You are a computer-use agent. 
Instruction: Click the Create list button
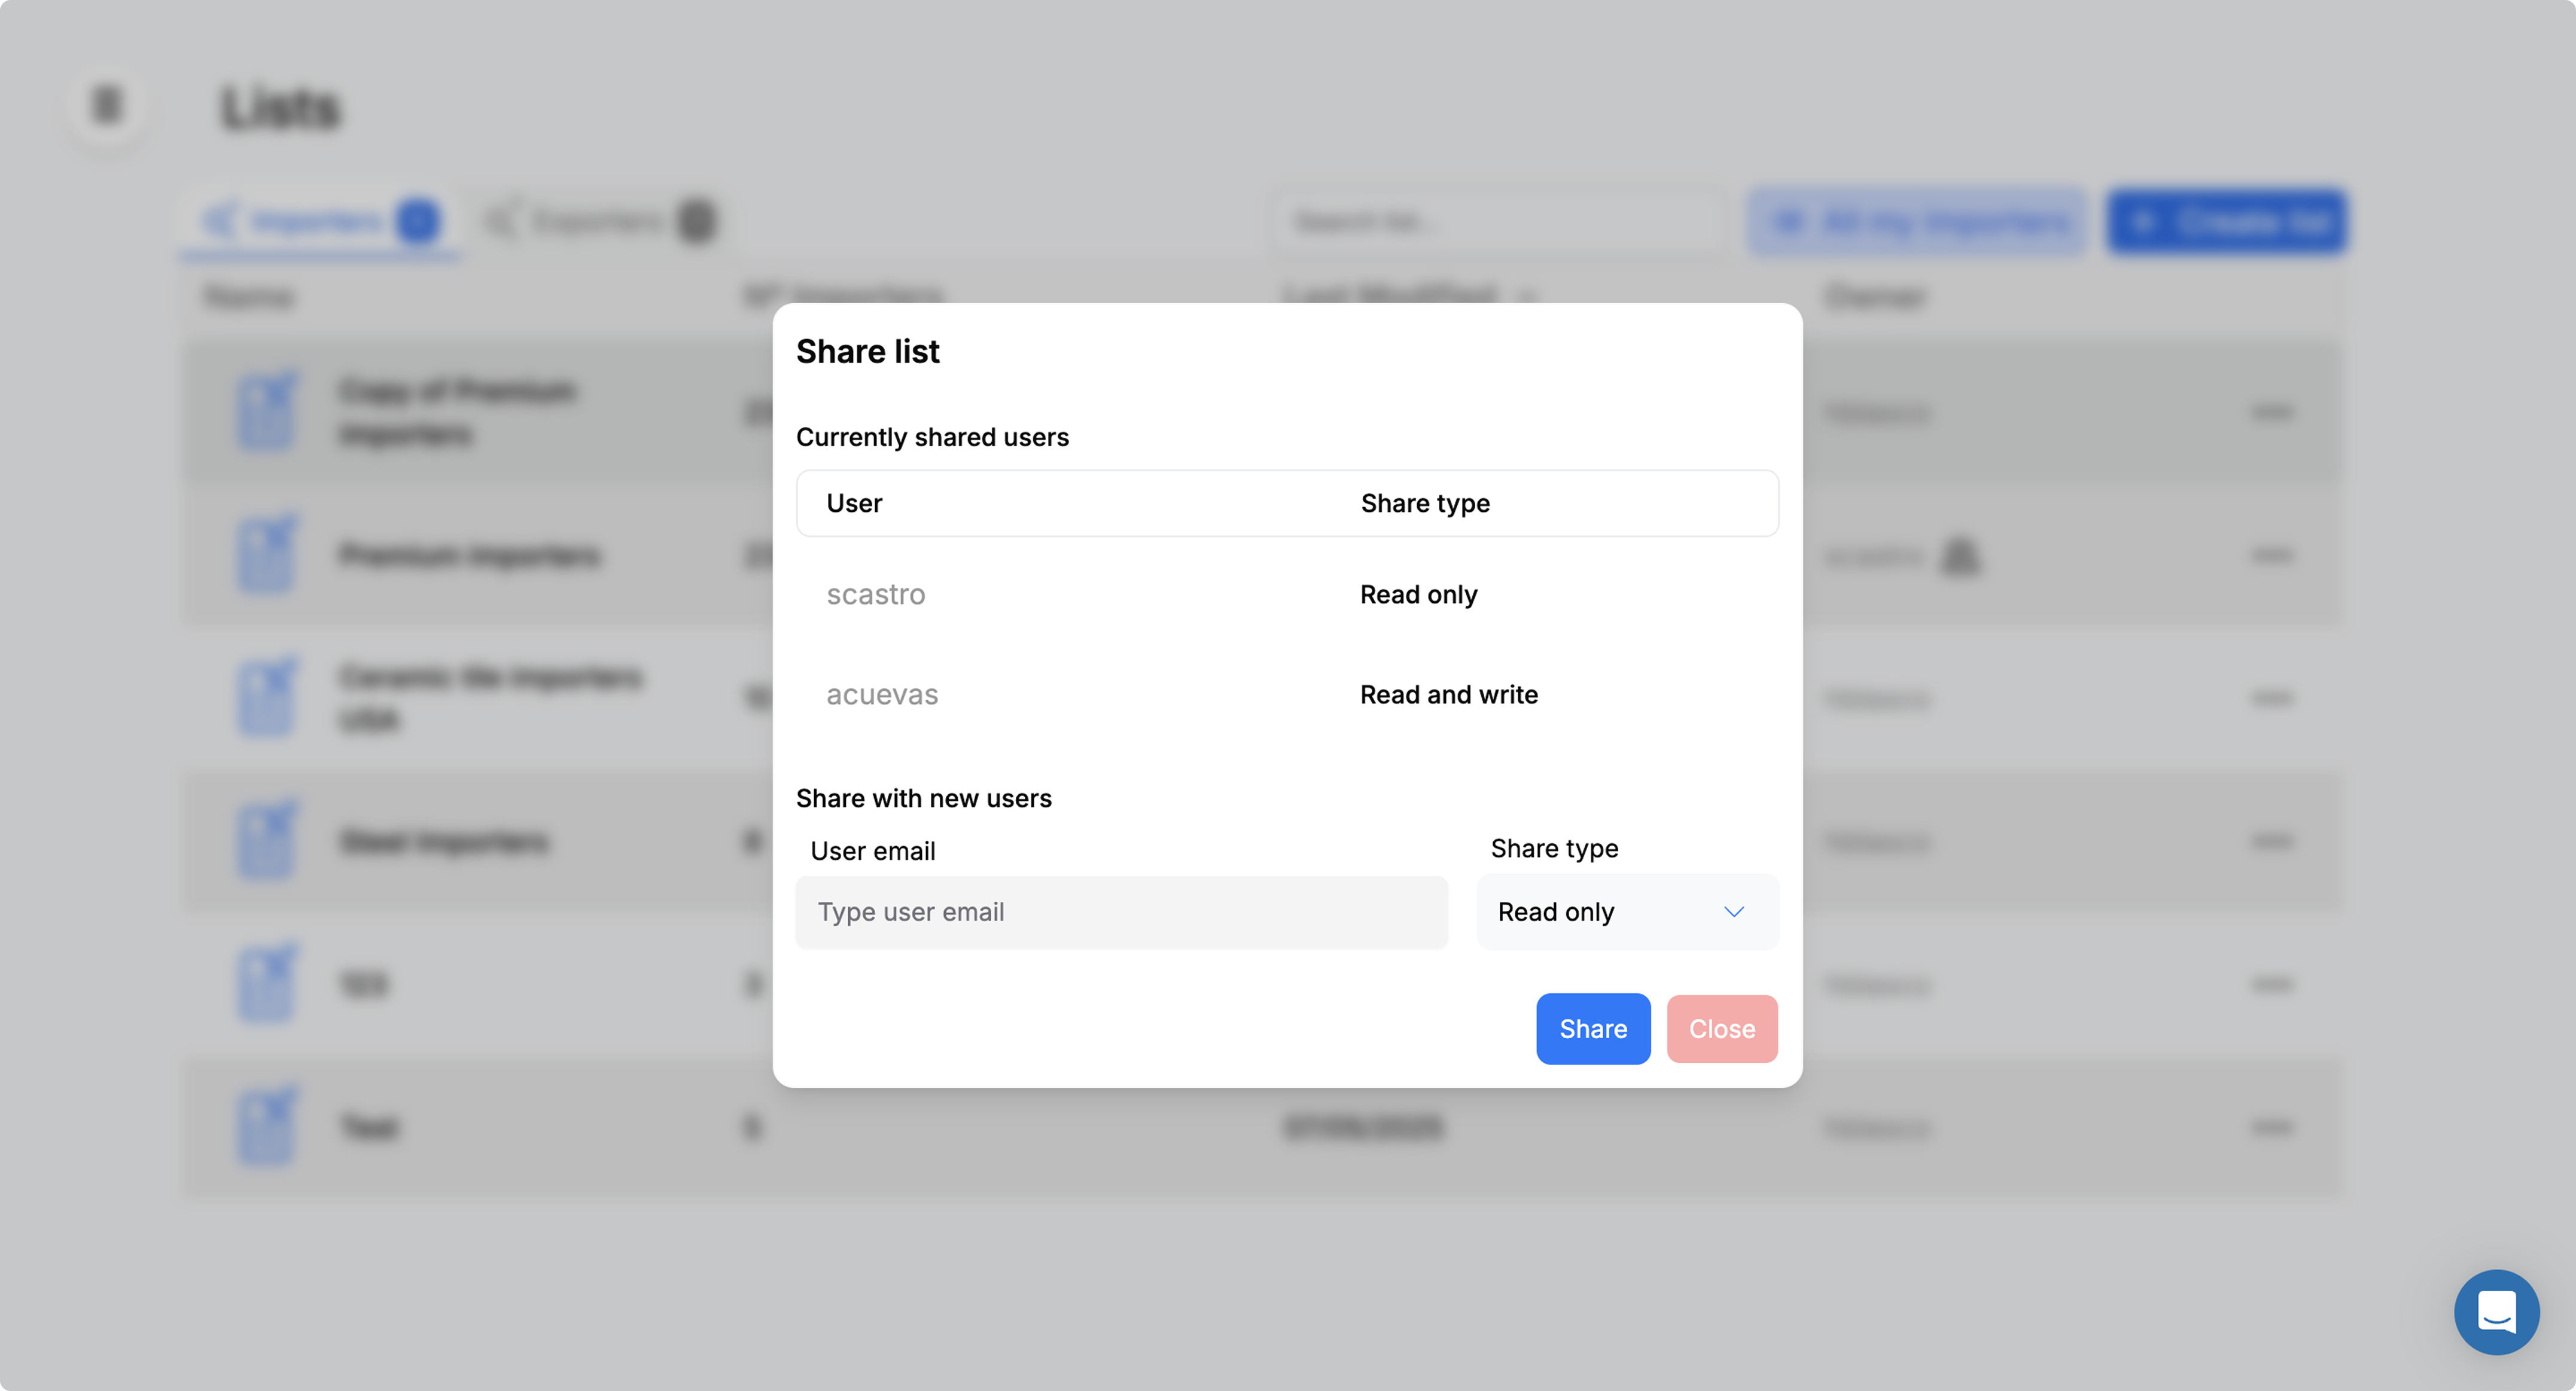coord(2226,220)
